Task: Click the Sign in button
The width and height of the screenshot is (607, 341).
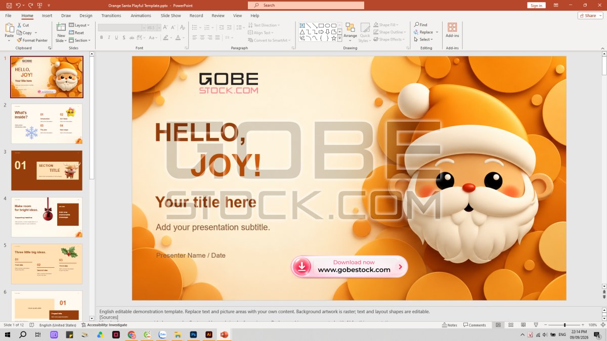Action: pos(536,5)
